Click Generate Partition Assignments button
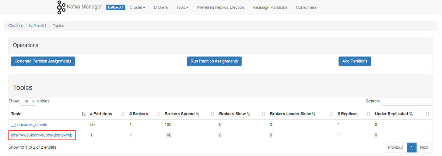This screenshot has height=156, width=442. tap(43, 61)
